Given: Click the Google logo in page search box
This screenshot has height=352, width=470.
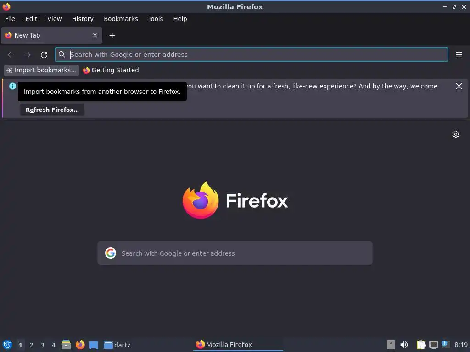Looking at the screenshot, I should (x=111, y=253).
